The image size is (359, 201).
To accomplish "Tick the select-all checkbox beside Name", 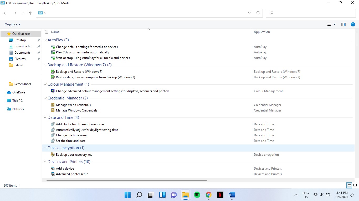I will click(x=47, y=32).
